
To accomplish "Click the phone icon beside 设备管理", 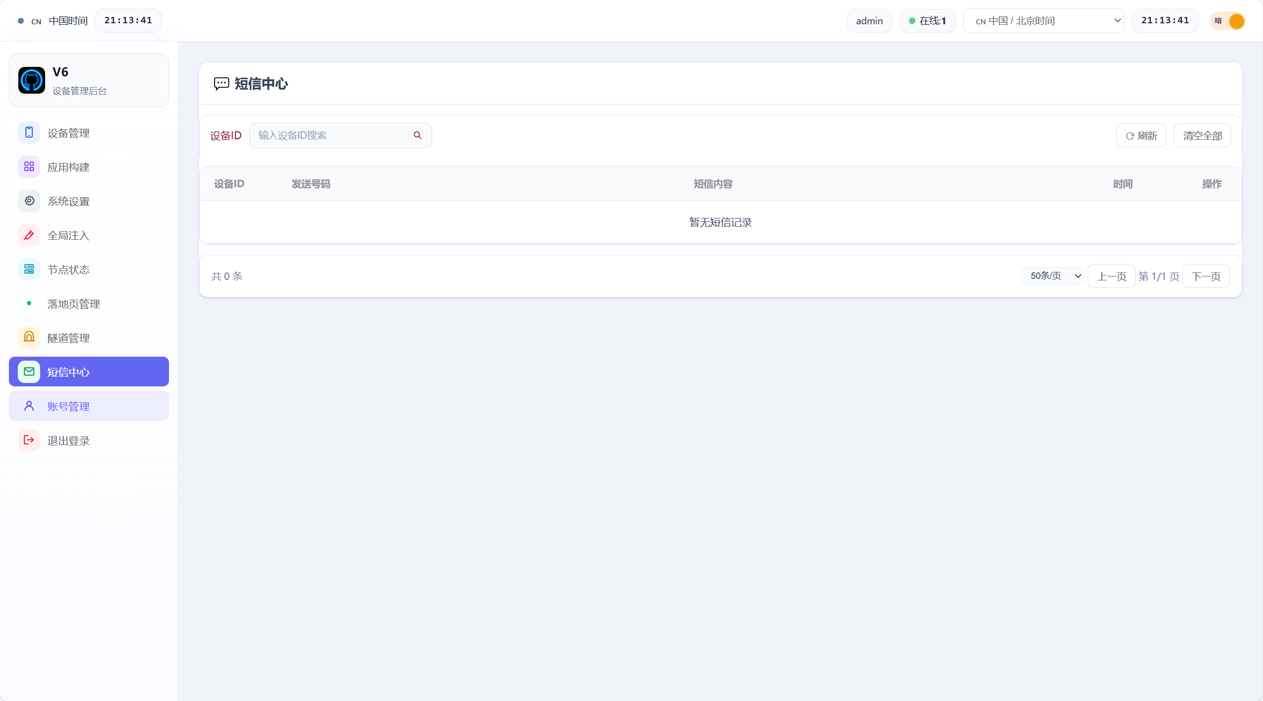I will [29, 133].
